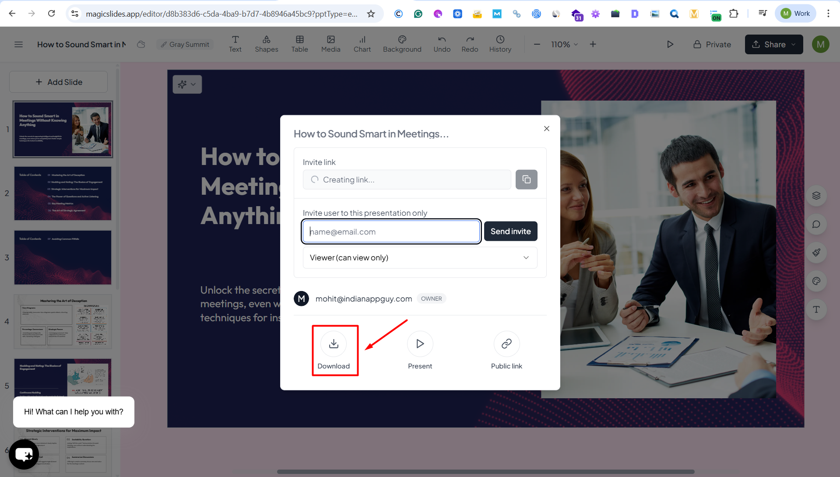This screenshot has width=840, height=477.
Task: Open the Share dropdown button
Action: tap(774, 44)
